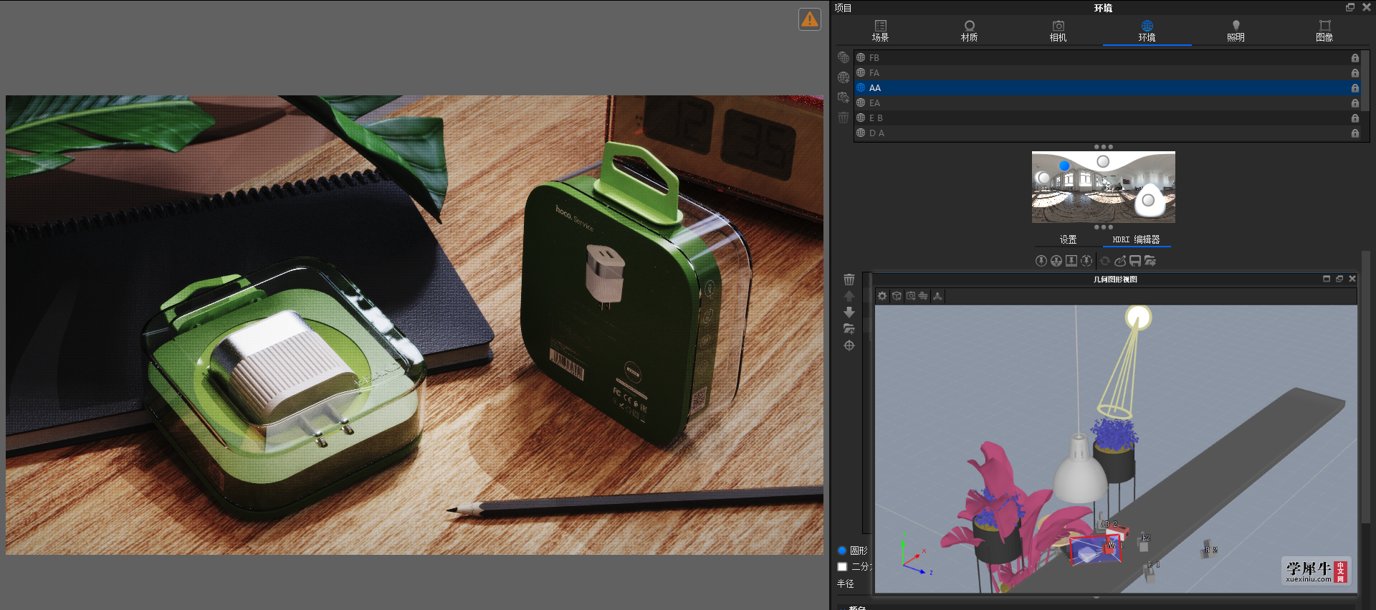Toggle the lock on the E B environment
This screenshot has height=610, width=1376.
pyautogui.click(x=1354, y=118)
